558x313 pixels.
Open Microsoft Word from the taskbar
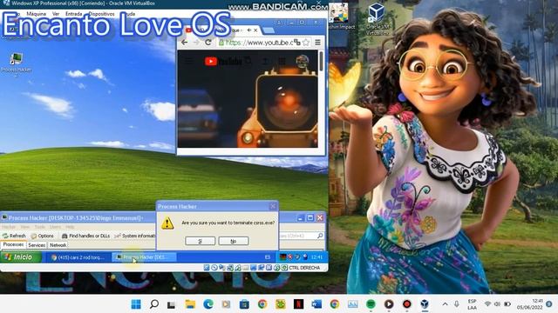pos(316,304)
